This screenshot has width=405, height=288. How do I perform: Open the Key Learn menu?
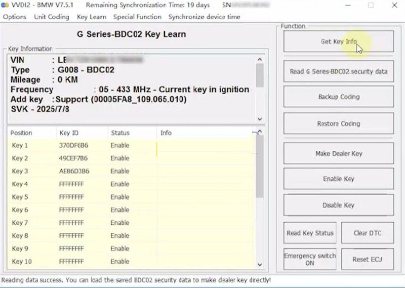pos(92,17)
